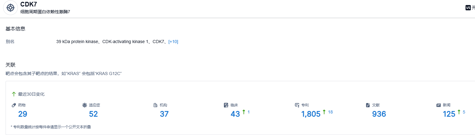Click the certificate icon beside 专利
Viewport: 475px width, 135px height.
pyautogui.click(x=297, y=105)
